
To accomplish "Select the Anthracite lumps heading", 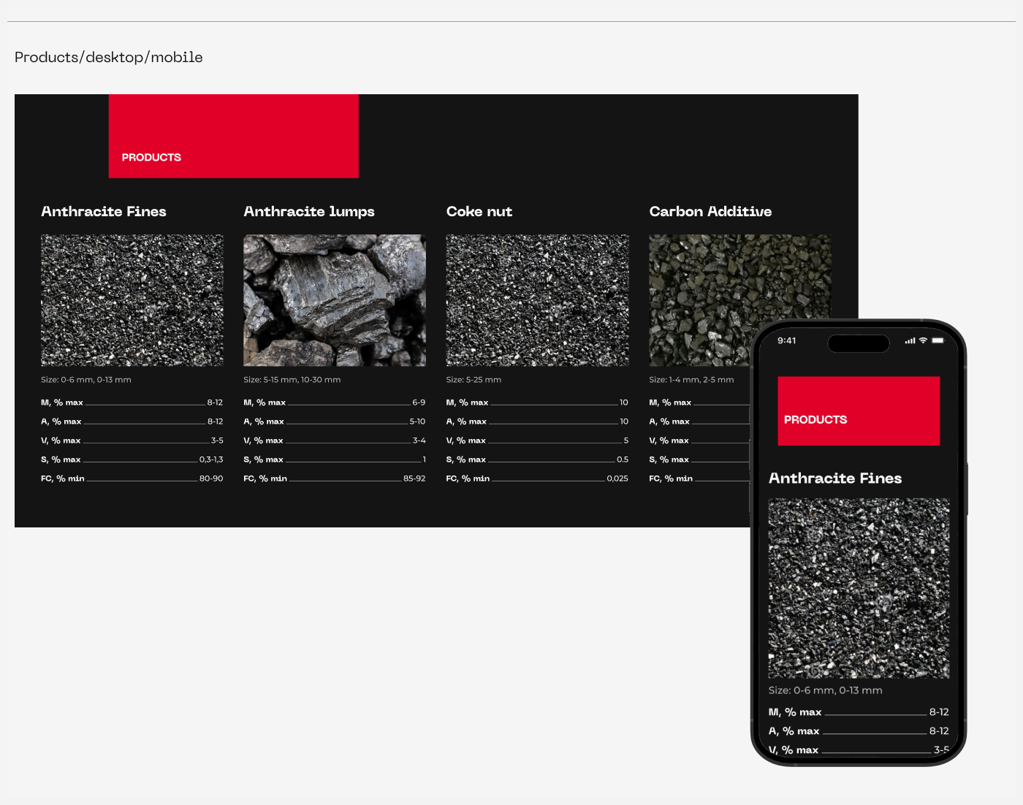I will [309, 212].
